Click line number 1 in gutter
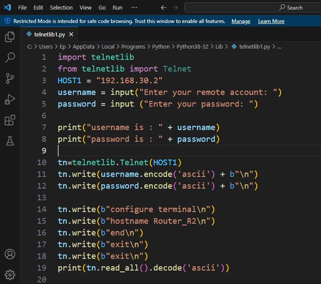The height and width of the screenshot is (284, 321). pyautogui.click(x=44, y=57)
